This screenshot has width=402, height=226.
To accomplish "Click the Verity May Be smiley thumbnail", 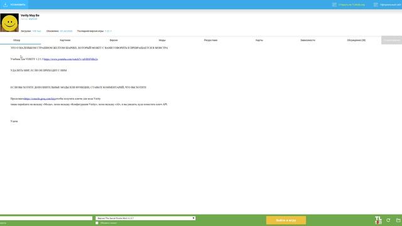I will 9,23.
